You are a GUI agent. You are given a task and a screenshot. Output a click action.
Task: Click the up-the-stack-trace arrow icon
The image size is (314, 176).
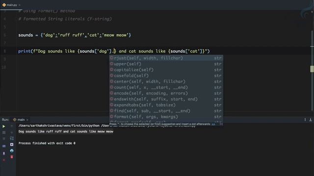tap(12, 126)
